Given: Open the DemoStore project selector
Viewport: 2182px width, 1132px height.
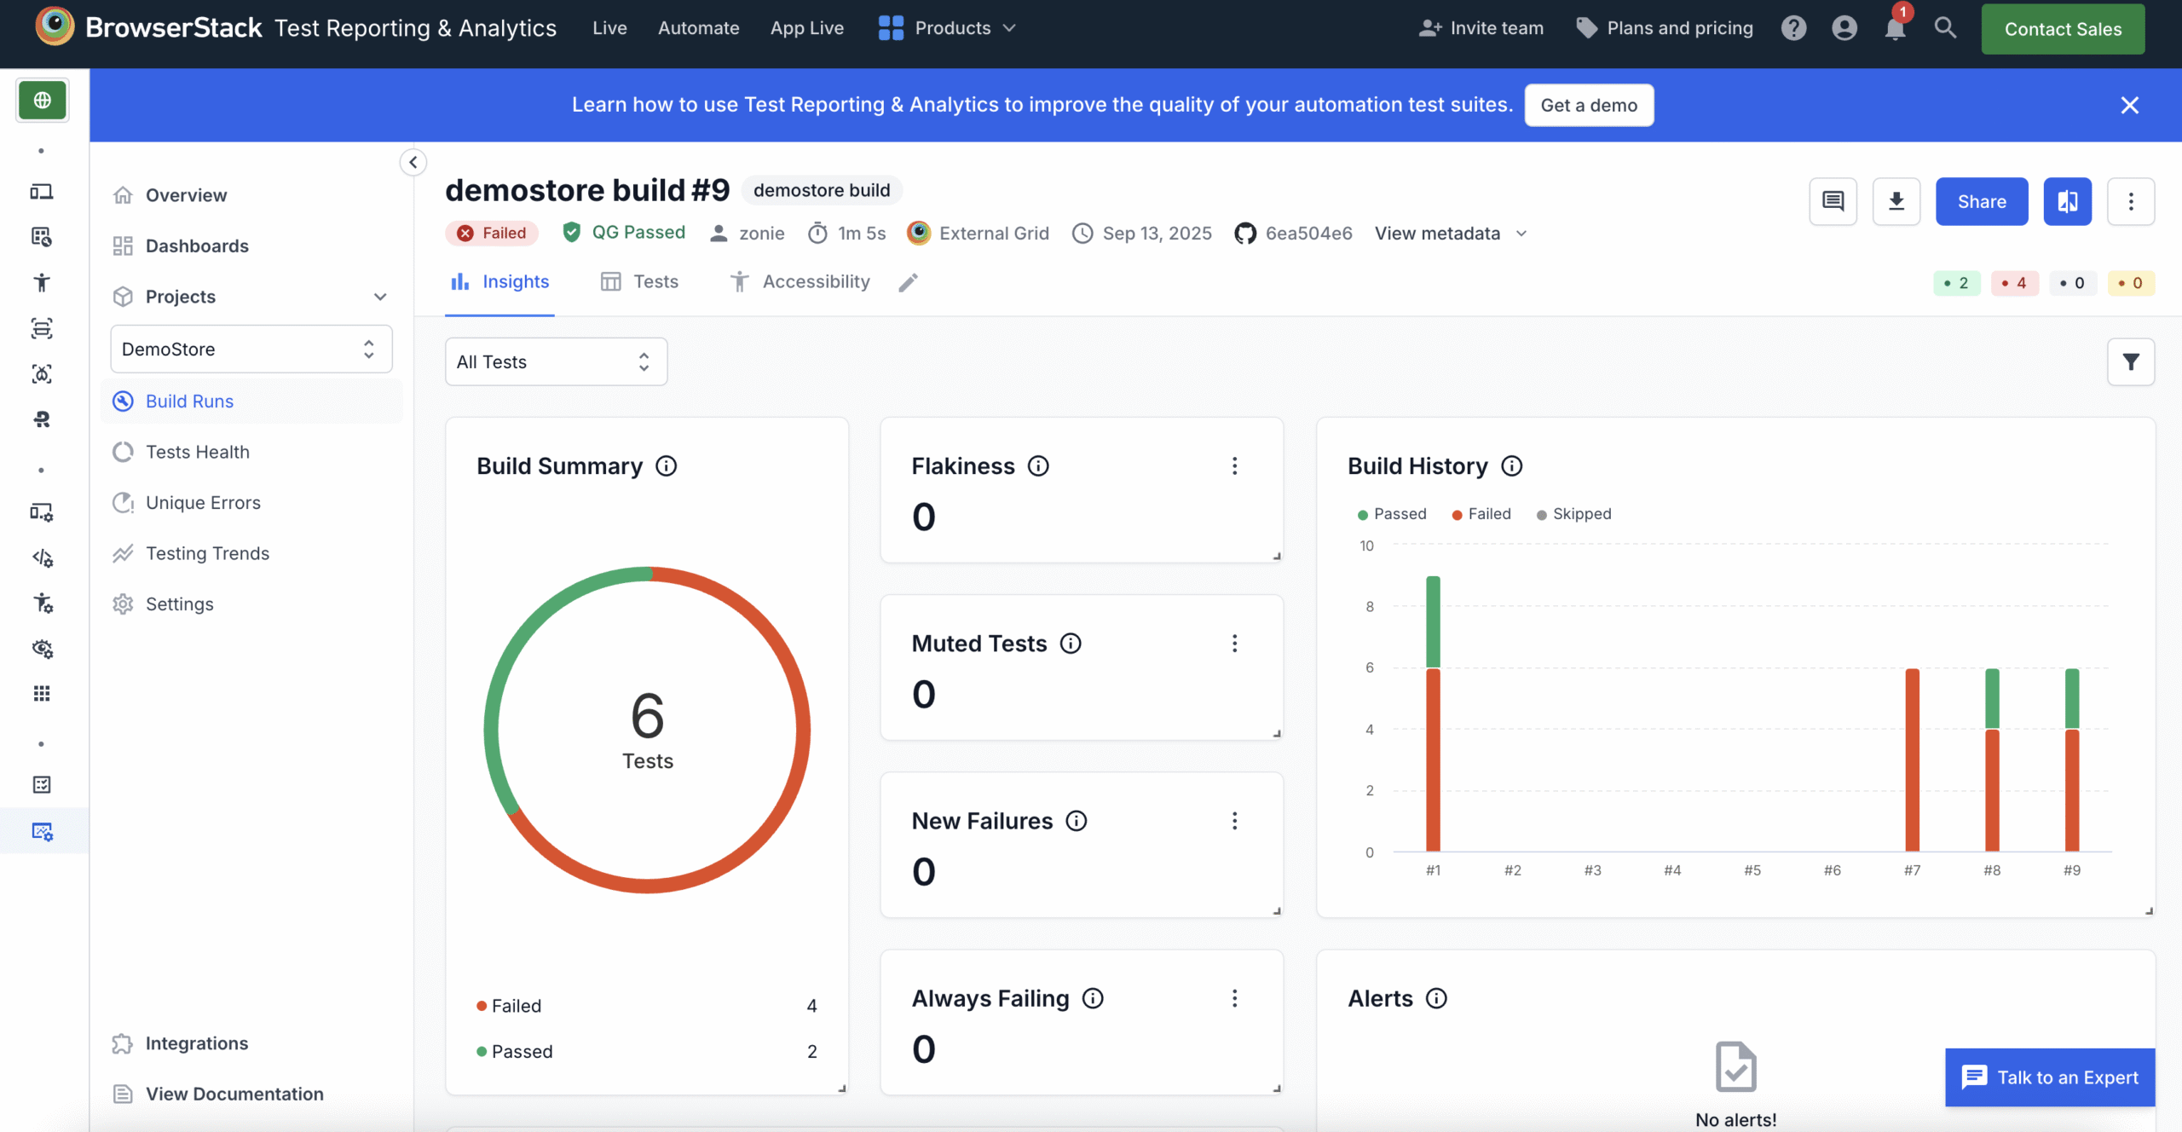Looking at the screenshot, I should (250, 349).
